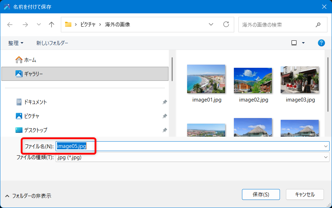Open the 整理 menu
The height and width of the screenshot is (208, 332).
(x=16, y=43)
